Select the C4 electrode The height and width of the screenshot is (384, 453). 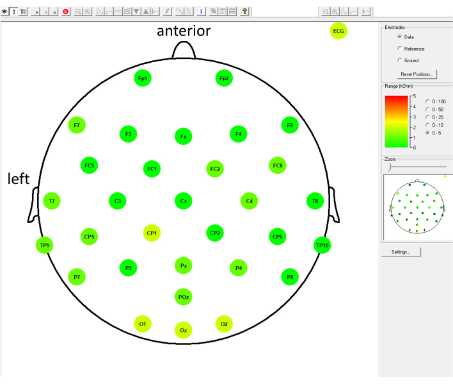click(250, 201)
